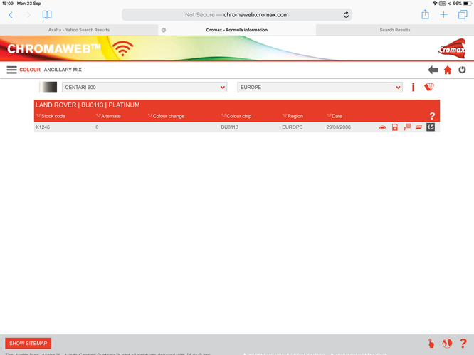The height and width of the screenshot is (355, 474).
Task: Sort by Colour change column
Action: tap(166, 116)
